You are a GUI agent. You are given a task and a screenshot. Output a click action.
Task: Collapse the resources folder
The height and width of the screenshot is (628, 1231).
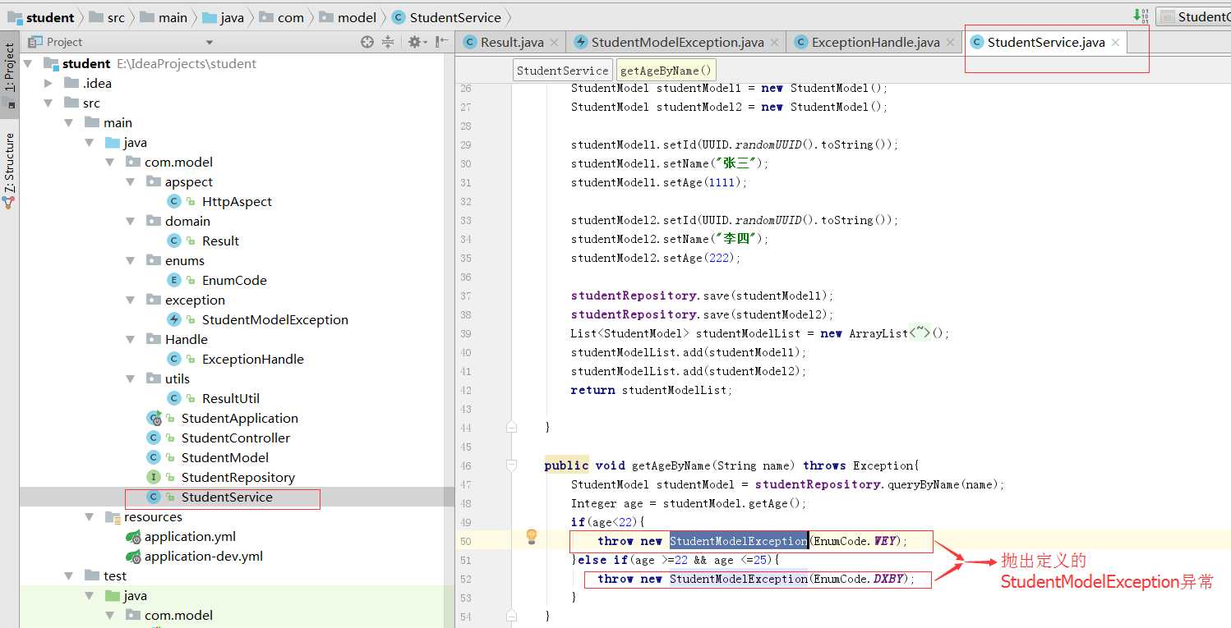[90, 516]
